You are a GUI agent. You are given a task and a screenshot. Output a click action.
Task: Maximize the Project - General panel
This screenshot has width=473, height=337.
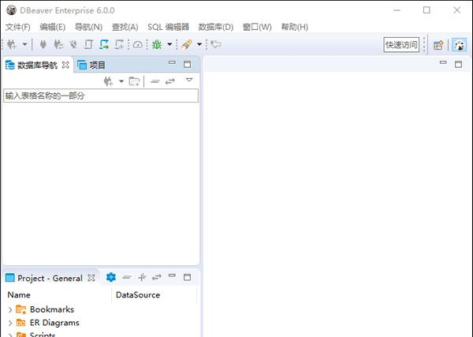click(x=187, y=277)
